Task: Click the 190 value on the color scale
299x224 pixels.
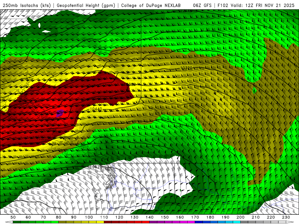Action: coord(225,217)
